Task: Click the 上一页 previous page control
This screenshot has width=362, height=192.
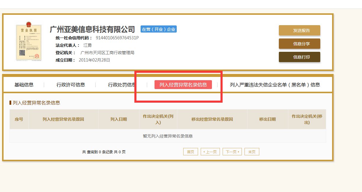Action: point(210,151)
